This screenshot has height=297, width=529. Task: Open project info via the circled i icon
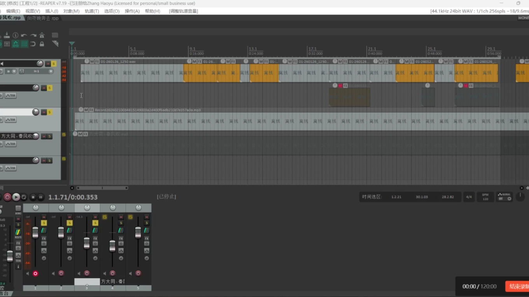tap(16, 35)
